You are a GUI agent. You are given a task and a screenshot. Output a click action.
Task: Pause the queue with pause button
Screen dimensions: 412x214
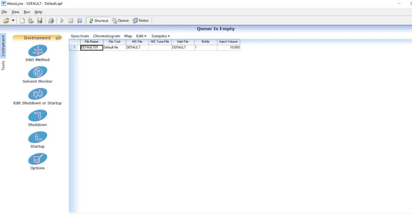pyautogui.click(x=79, y=21)
